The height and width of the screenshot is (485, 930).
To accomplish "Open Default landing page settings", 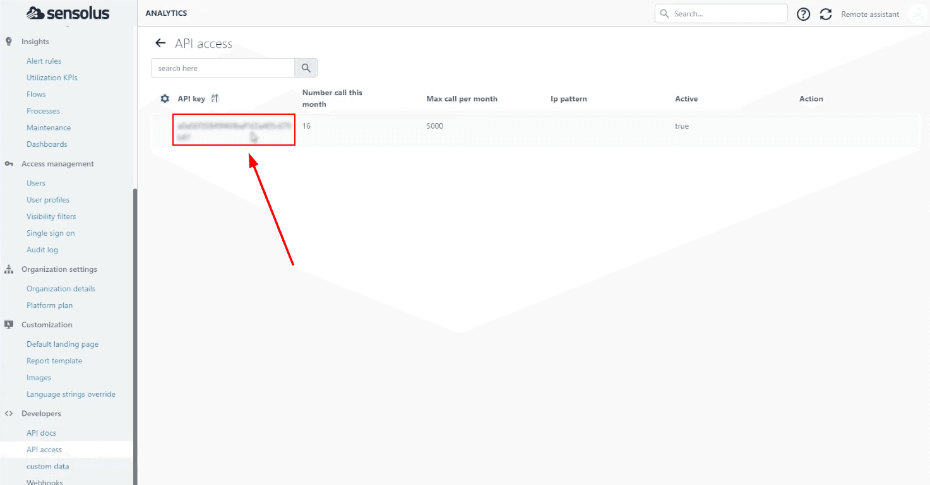I will coord(63,344).
